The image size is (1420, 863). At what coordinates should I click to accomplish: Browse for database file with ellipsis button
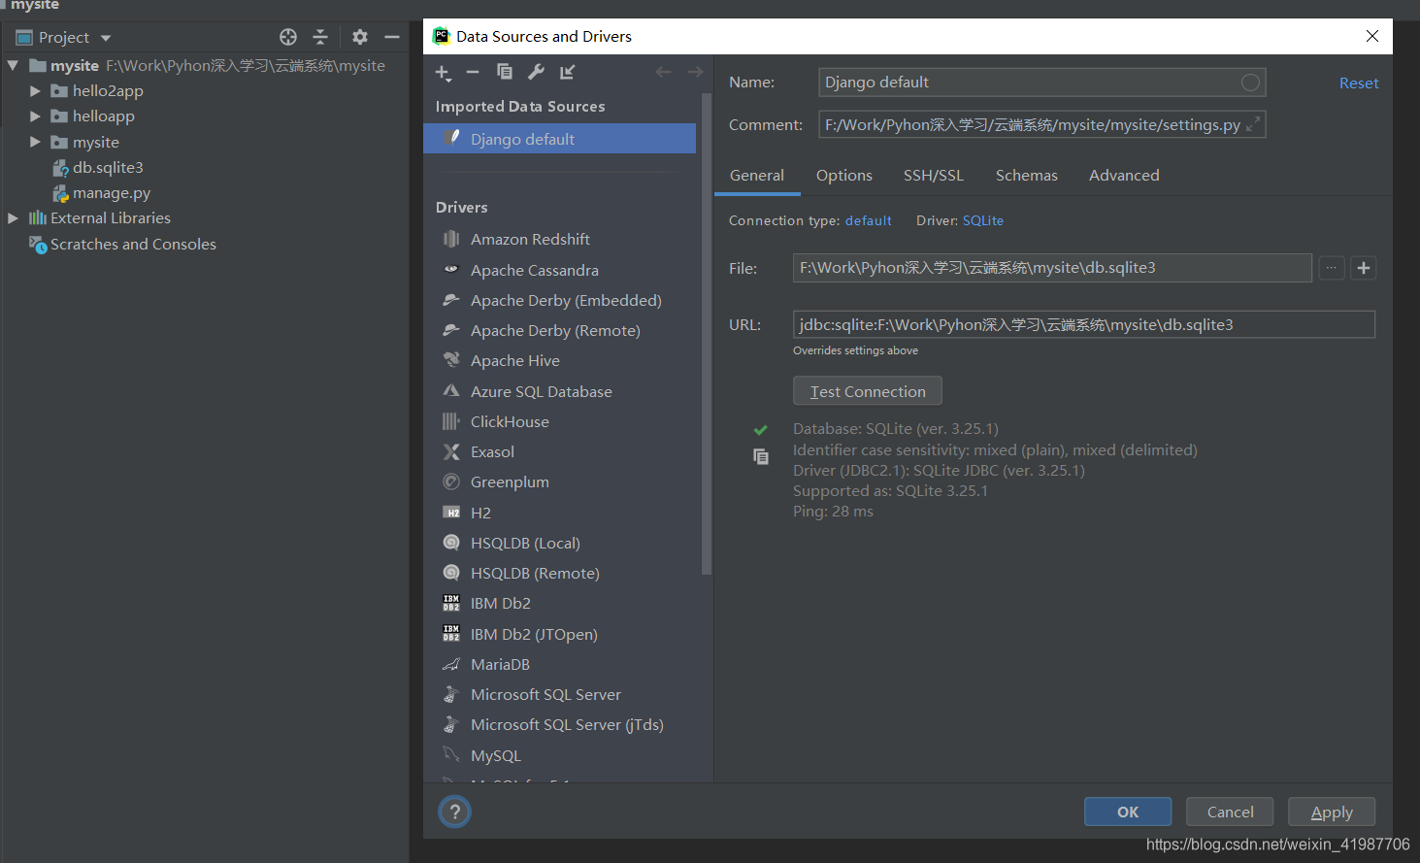[x=1332, y=268]
